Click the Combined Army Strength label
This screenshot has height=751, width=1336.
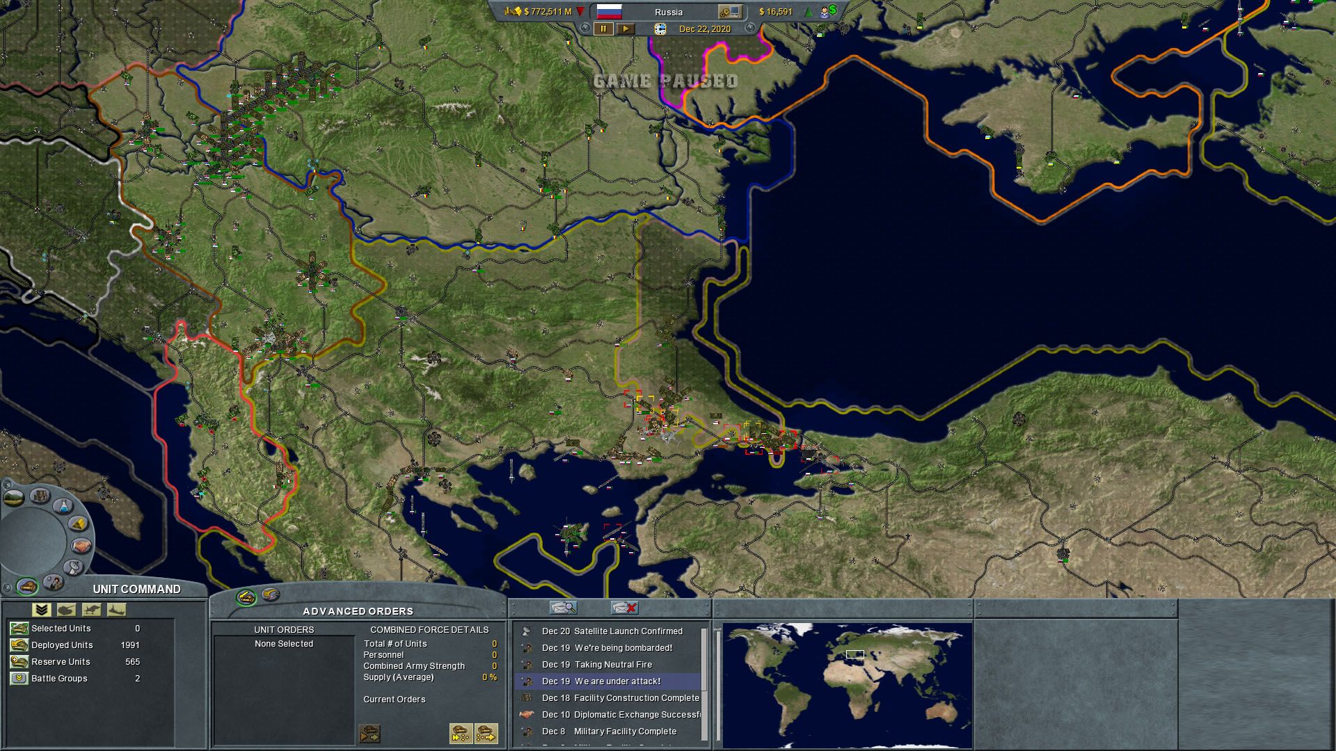click(414, 665)
